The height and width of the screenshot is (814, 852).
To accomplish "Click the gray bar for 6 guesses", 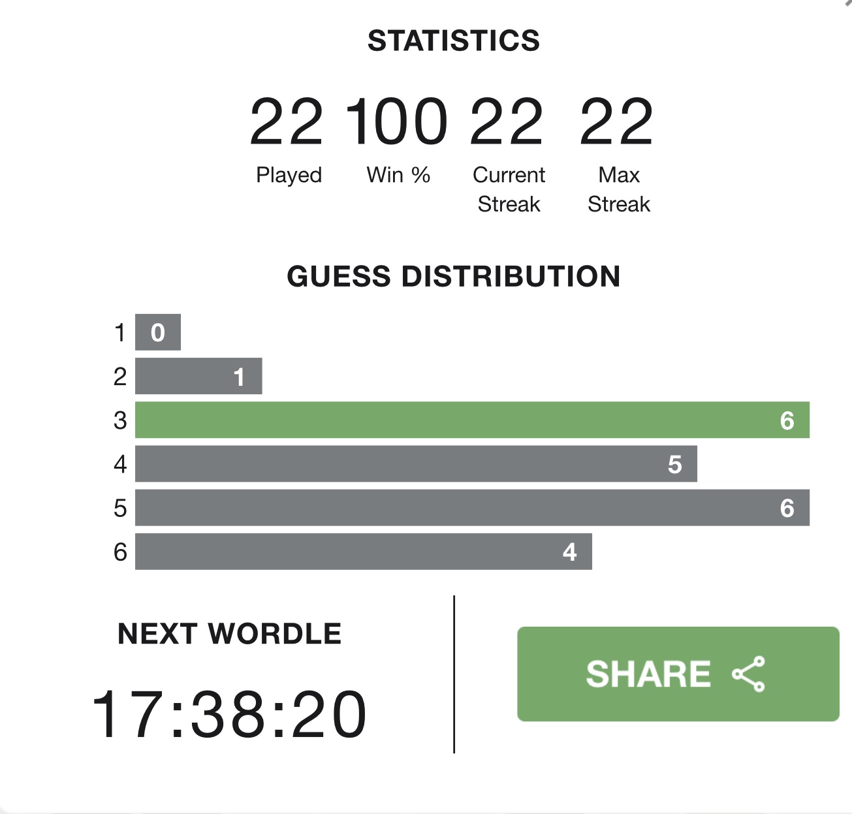I will click(x=364, y=552).
